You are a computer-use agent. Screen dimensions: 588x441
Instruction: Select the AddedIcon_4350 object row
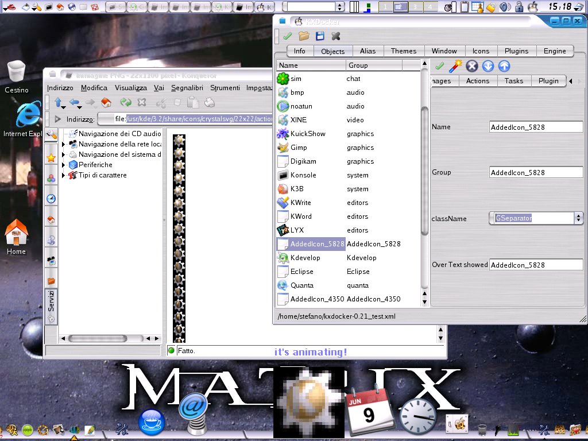click(349, 299)
